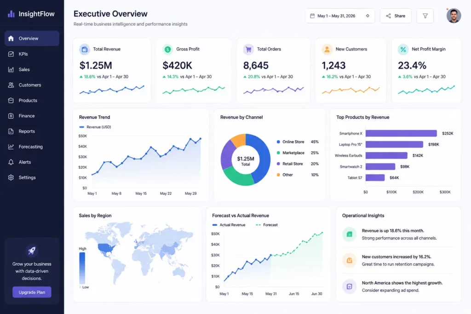Click the calendar icon in date range
Image resolution: width=471 pixels, height=314 pixels.
point(312,16)
